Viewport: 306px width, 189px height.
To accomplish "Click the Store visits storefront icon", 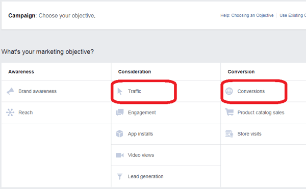I will tap(229, 134).
